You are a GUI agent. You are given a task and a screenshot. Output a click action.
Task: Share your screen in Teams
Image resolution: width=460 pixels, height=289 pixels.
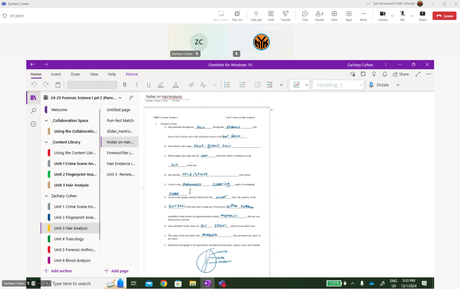[423, 16]
